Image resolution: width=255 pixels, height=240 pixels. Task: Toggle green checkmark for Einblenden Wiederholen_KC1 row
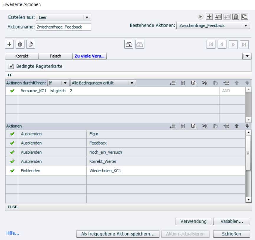tap(12, 171)
